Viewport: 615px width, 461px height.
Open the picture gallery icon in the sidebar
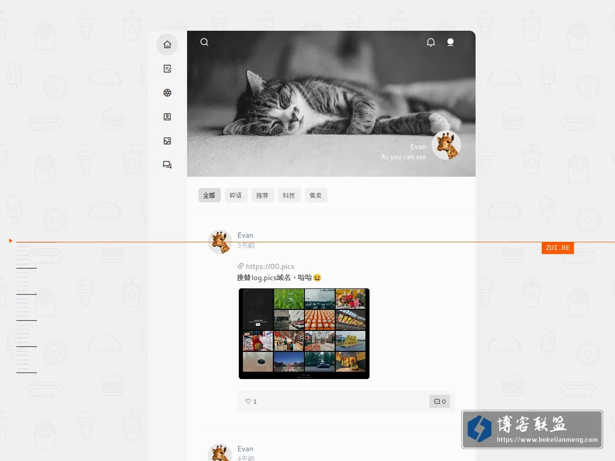coord(167,141)
